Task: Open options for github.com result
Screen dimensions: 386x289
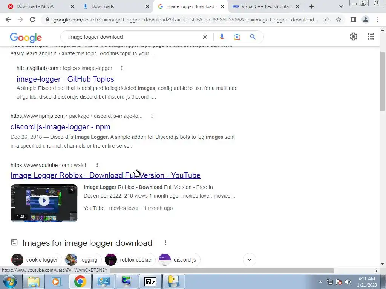Action: pos(122,68)
